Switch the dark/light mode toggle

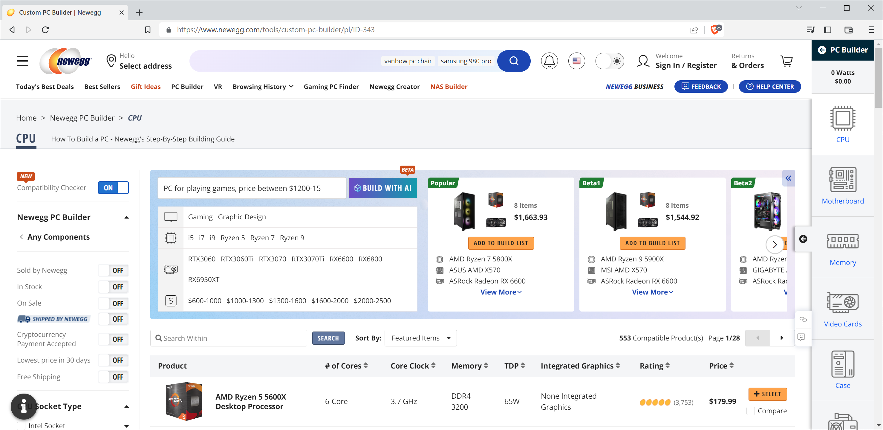[x=610, y=61]
